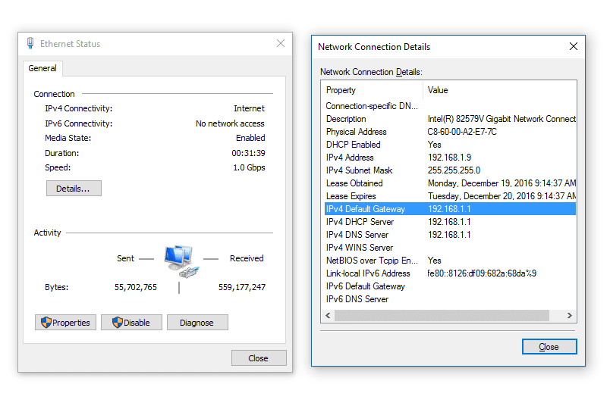Image resolution: width=610 pixels, height=406 pixels.
Task: Click the Ethernet Status title bar icon
Action: [30, 43]
